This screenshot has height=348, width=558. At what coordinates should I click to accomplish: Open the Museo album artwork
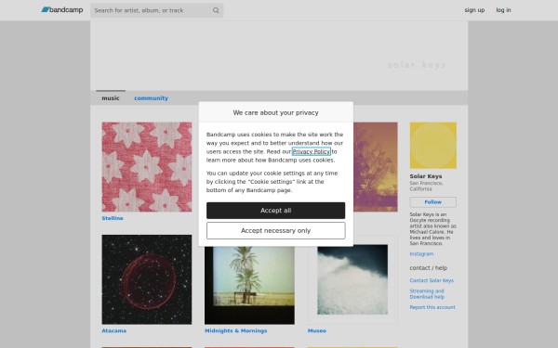pyautogui.click(x=352, y=279)
